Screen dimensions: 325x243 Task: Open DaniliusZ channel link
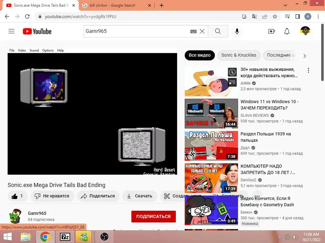pos(248,180)
